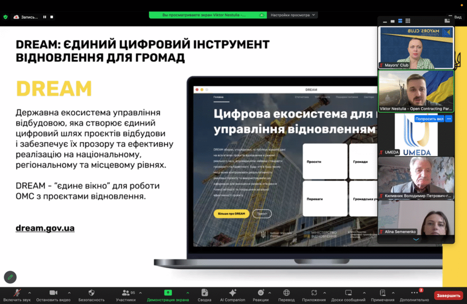Click the green sharing banner for Viktor Nestulia
This screenshot has width=467, height=304.
[208, 15]
